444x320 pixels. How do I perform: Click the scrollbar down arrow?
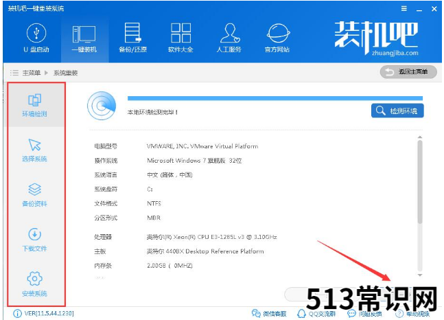tap(420, 275)
